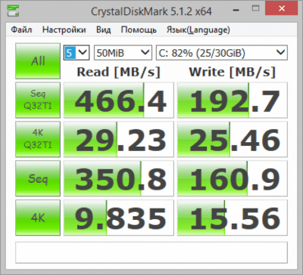This screenshot has width=303, height=275.
Task: Run all benchmarks with the All button
Action: pos(38,61)
